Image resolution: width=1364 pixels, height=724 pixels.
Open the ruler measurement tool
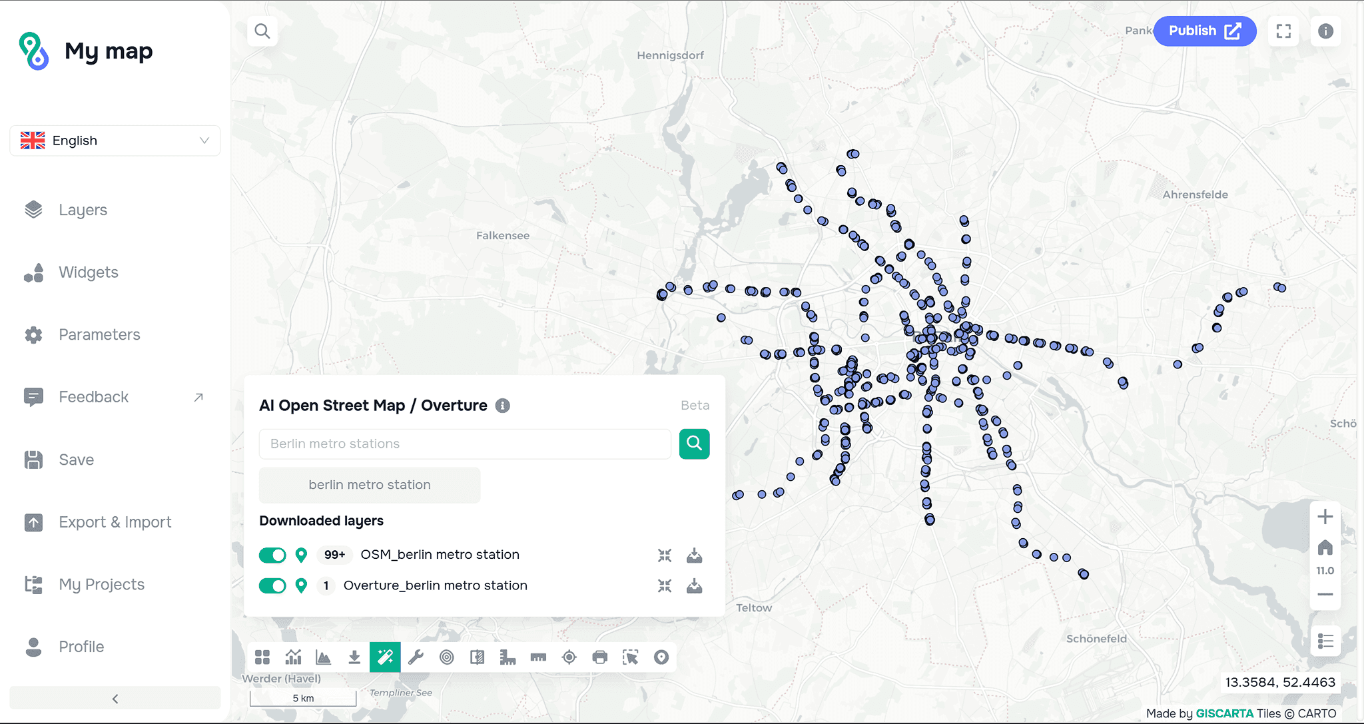click(538, 657)
